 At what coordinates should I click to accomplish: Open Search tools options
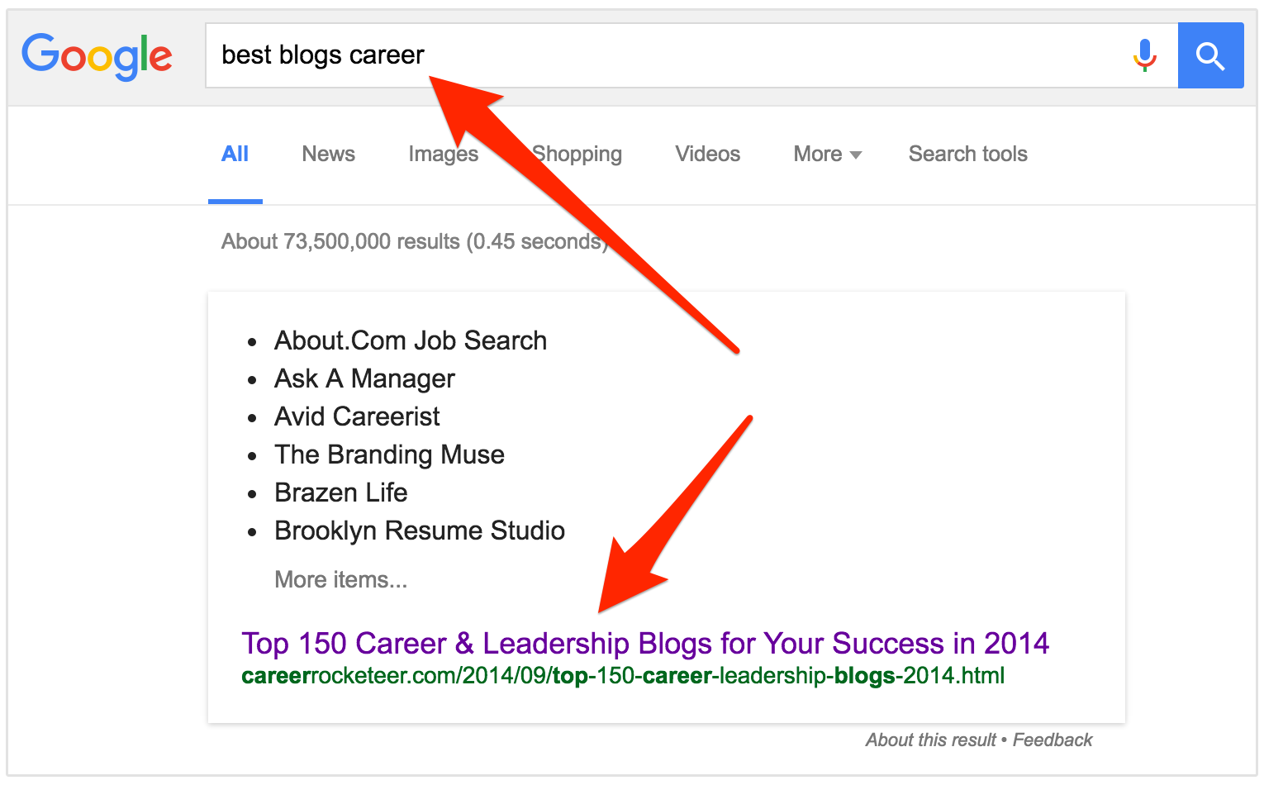[967, 155]
